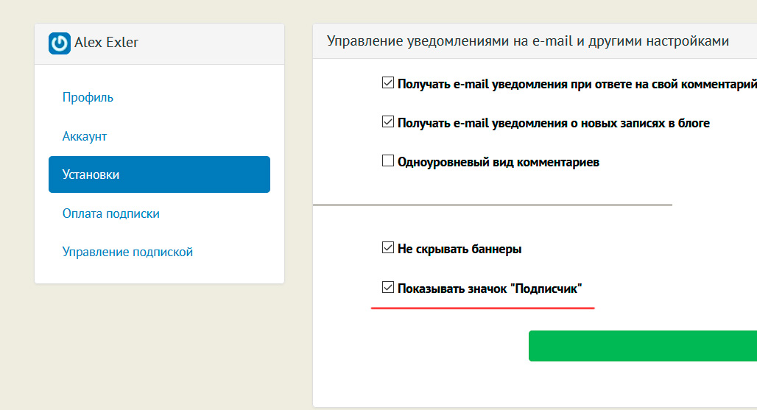Toggle the Не скрывать баннеры checkbox
This screenshot has width=757, height=410.
(x=388, y=248)
